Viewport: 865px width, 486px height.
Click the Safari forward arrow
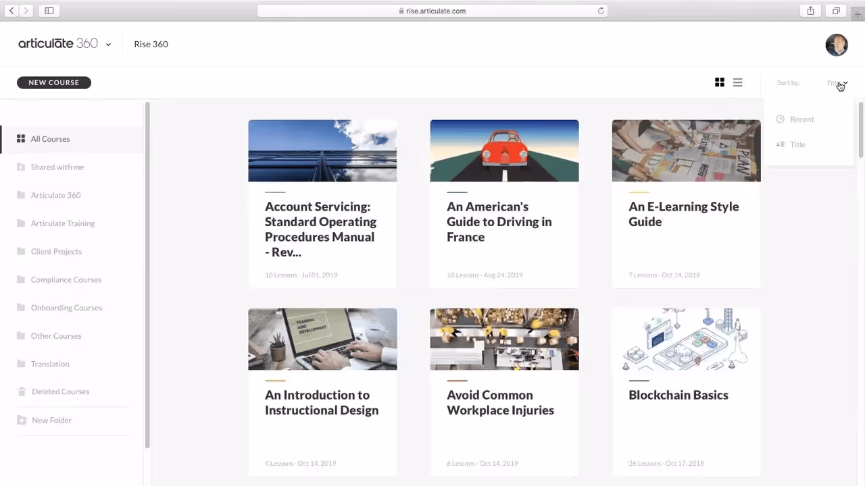26,11
